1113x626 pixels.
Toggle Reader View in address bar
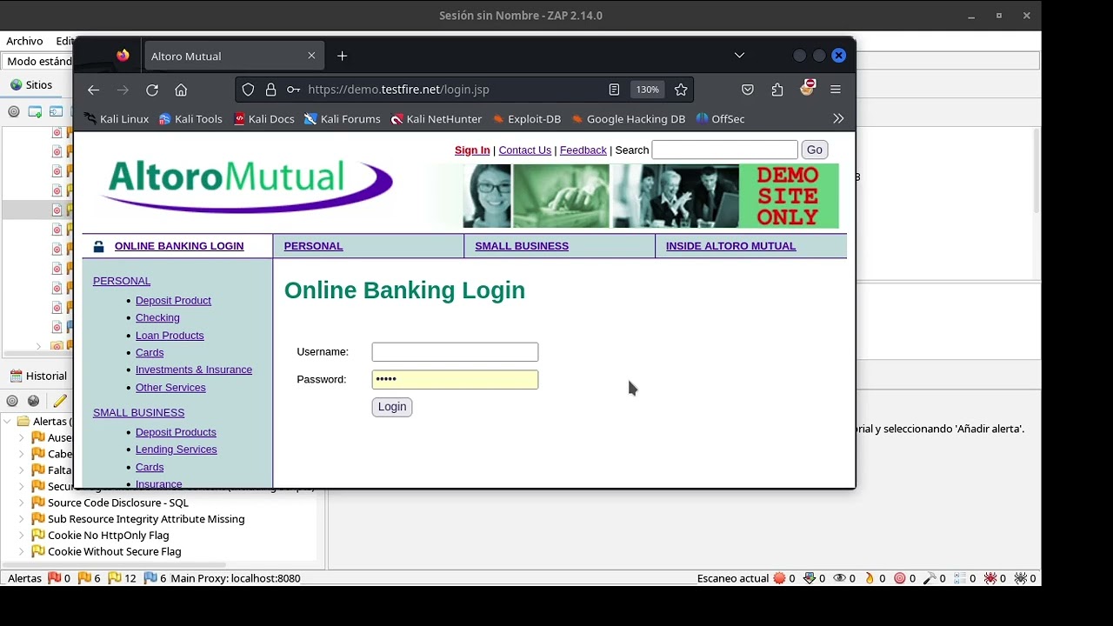[614, 90]
